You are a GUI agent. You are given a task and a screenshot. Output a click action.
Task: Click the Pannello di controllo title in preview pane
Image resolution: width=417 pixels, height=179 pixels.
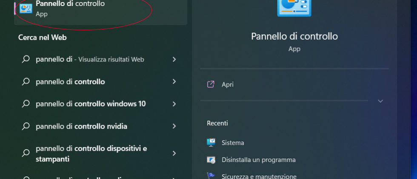tap(294, 36)
